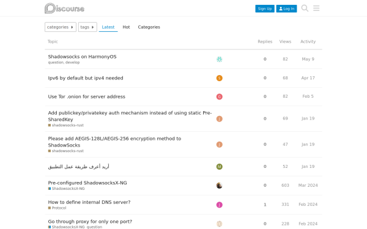This screenshot has height=229, width=367.
Task: Click the 603 views count
Action: 285,185
